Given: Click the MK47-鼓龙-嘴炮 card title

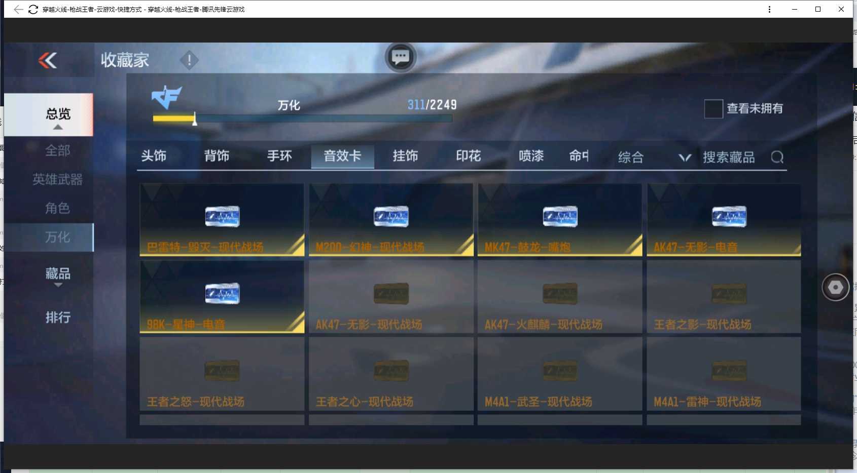Looking at the screenshot, I should [527, 247].
